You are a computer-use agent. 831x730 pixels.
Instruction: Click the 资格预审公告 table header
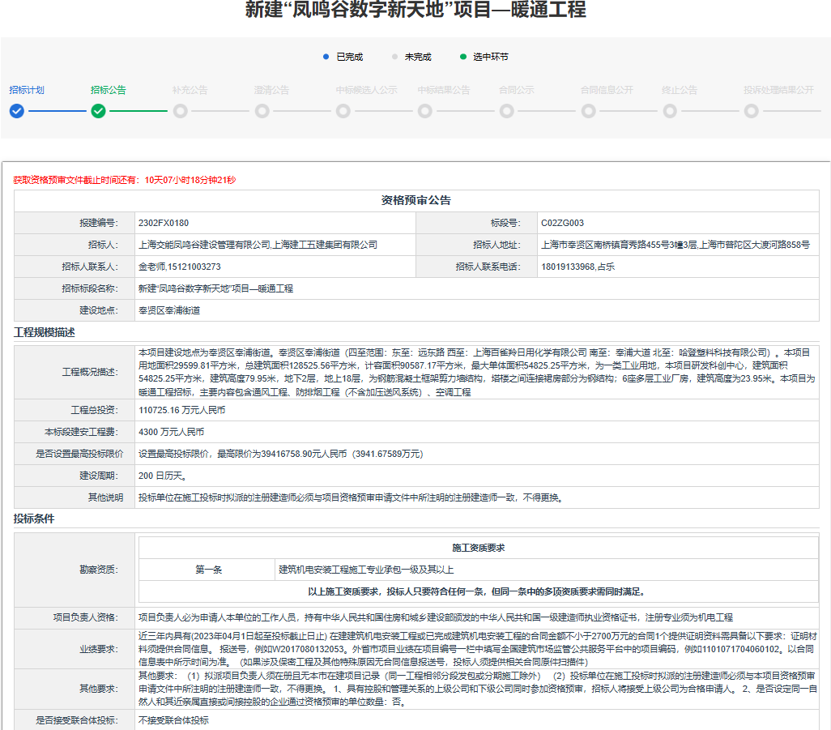(416, 200)
